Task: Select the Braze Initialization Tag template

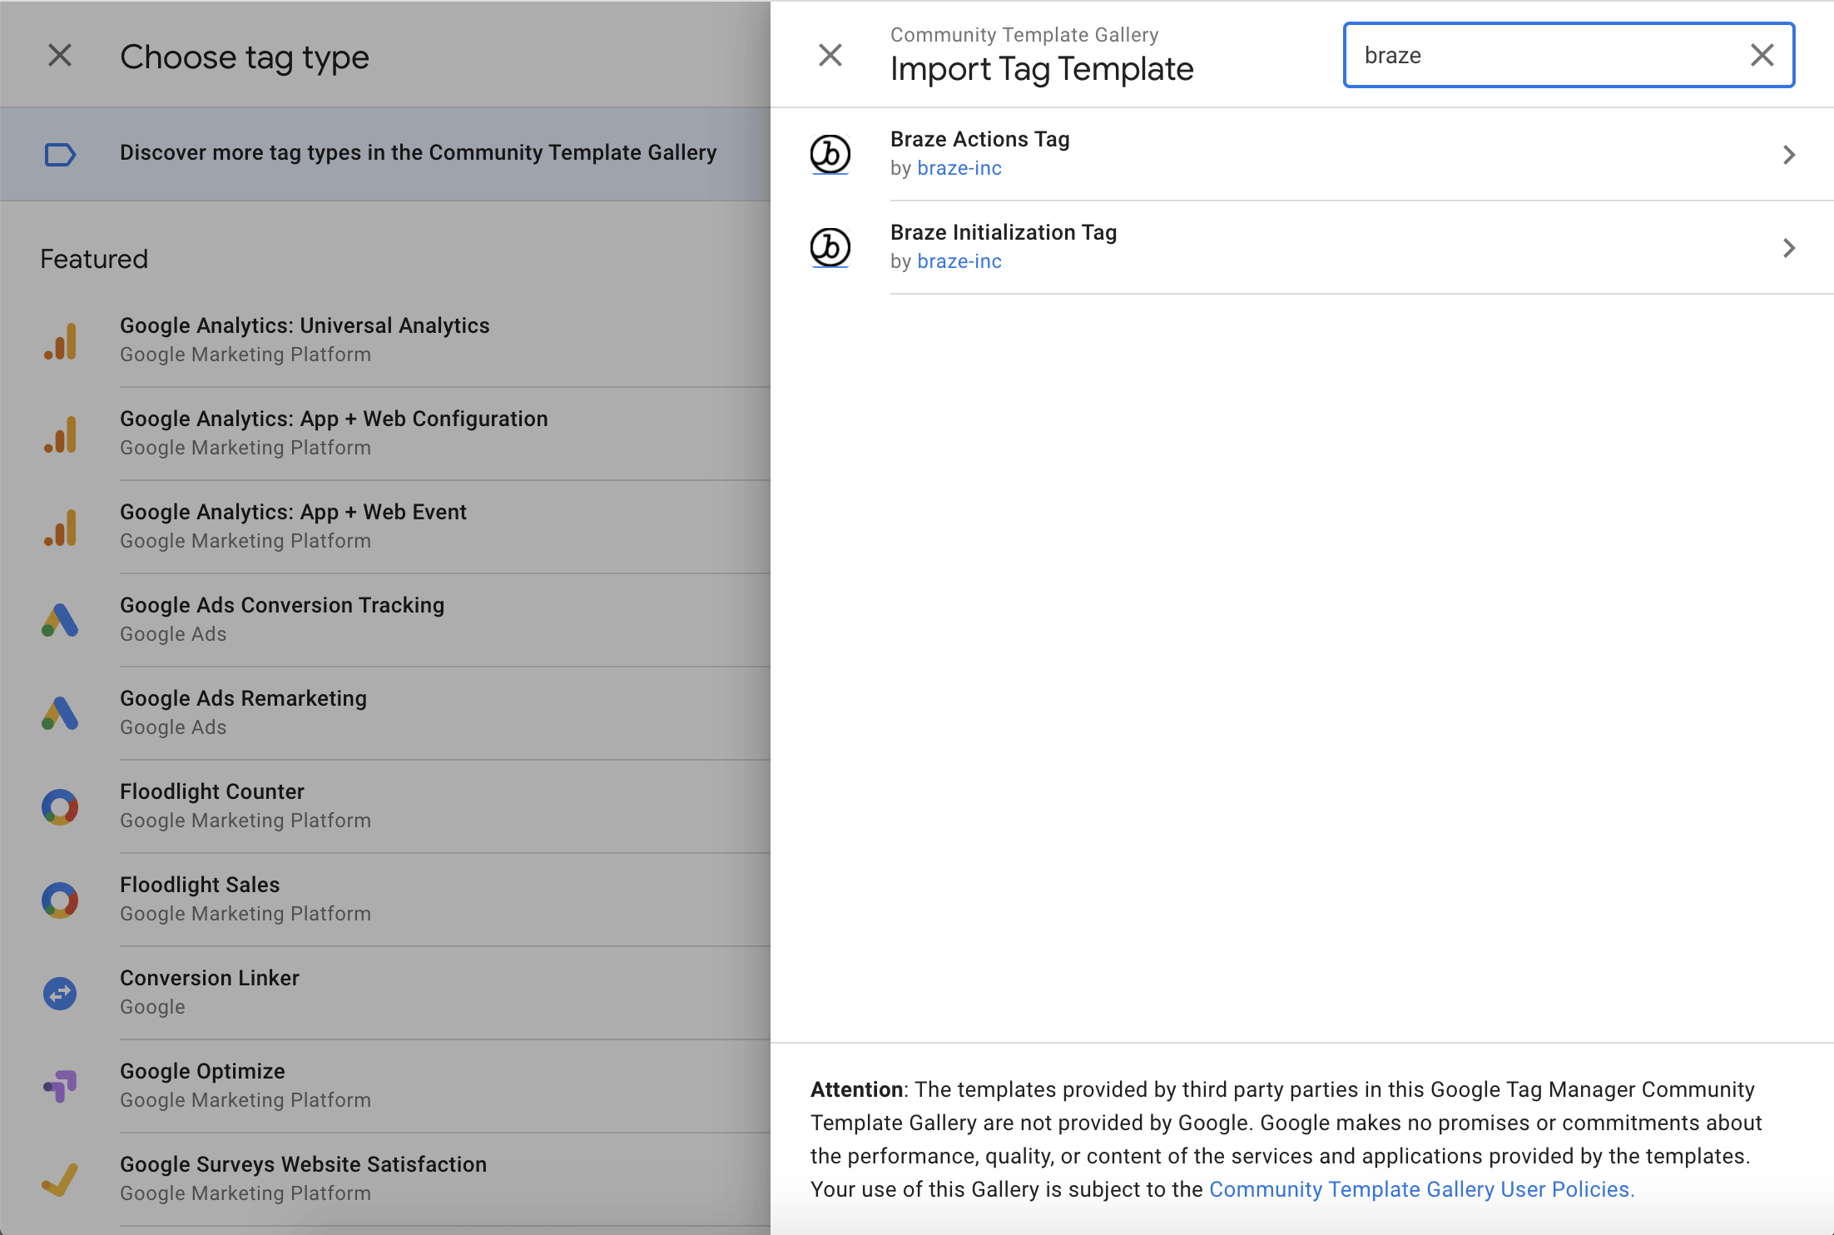Action: coord(1302,247)
